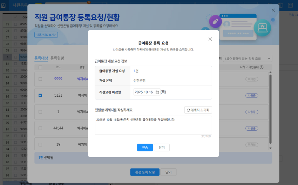Click the 통장 등록 요청 button
This screenshot has height=185, width=298.
coord(145,172)
